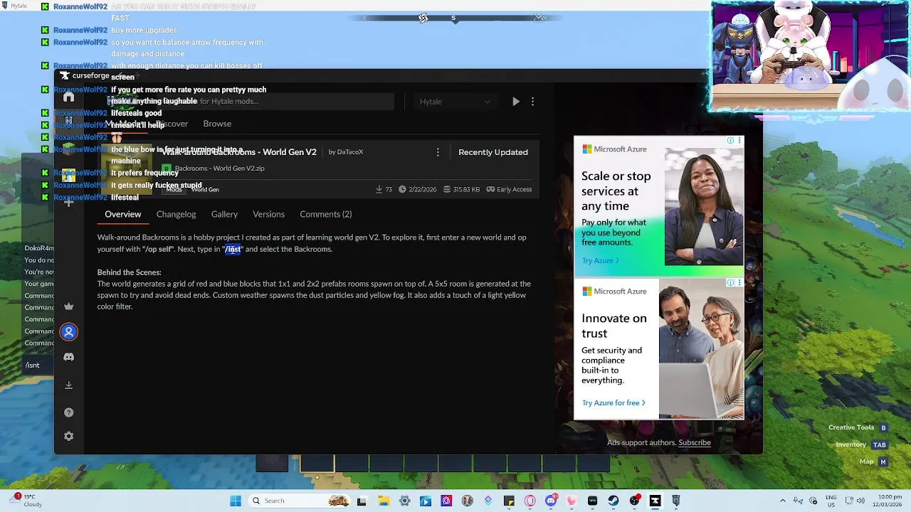Open the Discord icon in CurseForge sidebar
911x512 pixels.
tap(69, 357)
